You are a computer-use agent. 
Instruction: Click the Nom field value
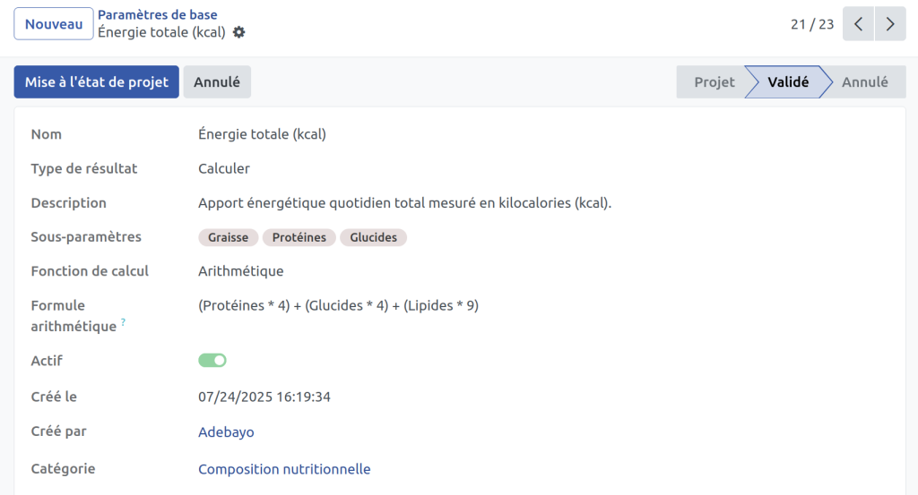(262, 134)
